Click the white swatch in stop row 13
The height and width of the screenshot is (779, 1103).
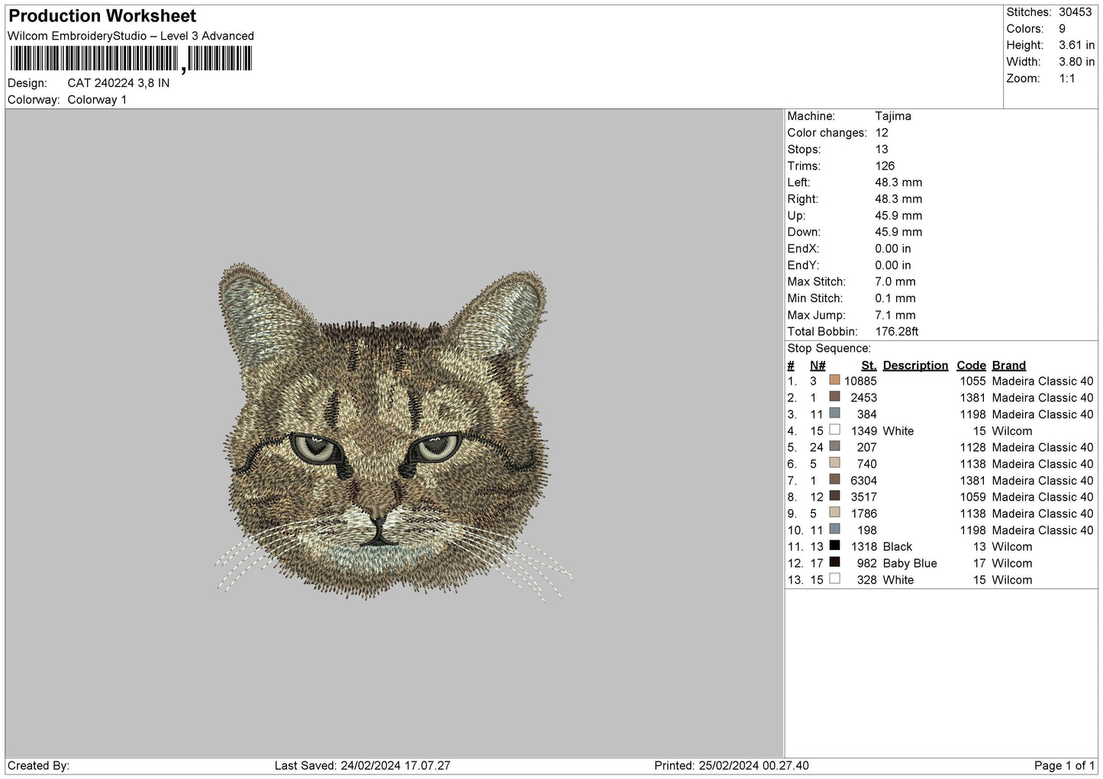tap(834, 578)
